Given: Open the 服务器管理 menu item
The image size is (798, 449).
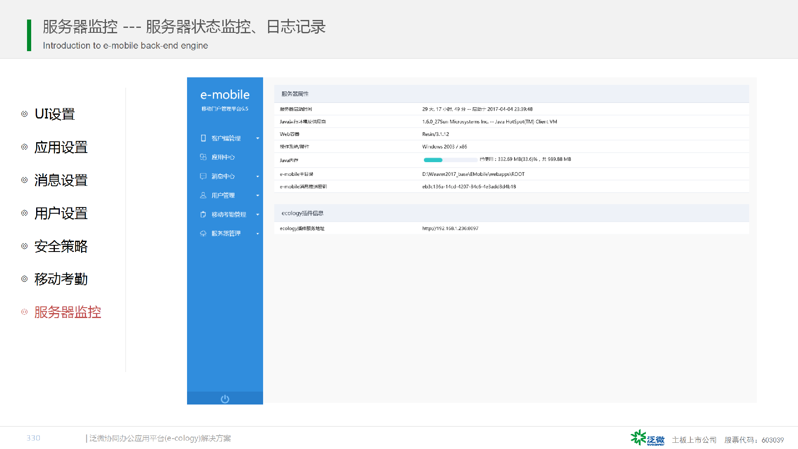Looking at the screenshot, I should coord(226,234).
